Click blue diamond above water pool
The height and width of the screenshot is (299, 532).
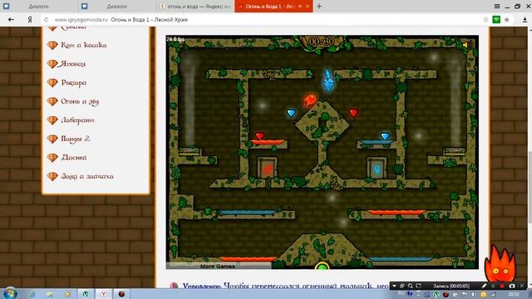pos(385,136)
